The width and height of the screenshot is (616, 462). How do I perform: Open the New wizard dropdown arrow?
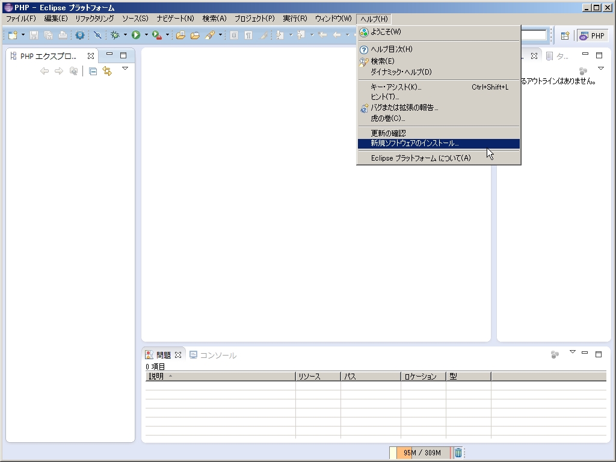(x=23, y=35)
